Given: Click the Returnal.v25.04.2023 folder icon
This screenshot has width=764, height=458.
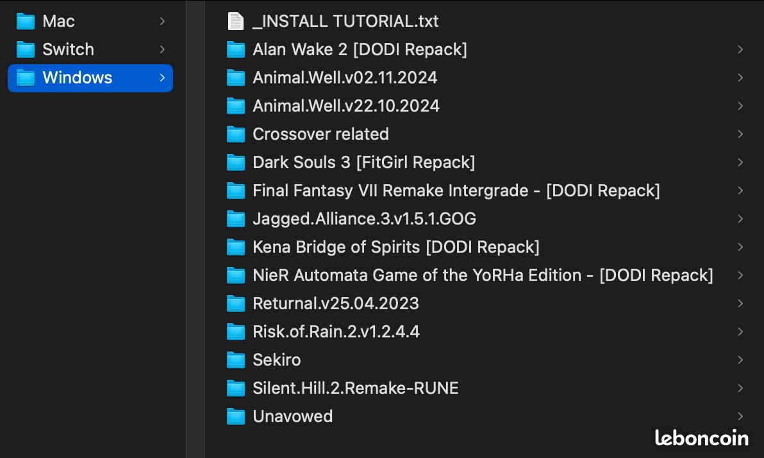Looking at the screenshot, I should [x=236, y=304].
